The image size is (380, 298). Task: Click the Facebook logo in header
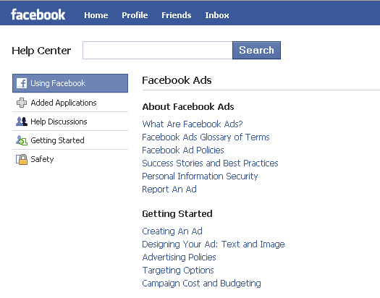pos(38,14)
